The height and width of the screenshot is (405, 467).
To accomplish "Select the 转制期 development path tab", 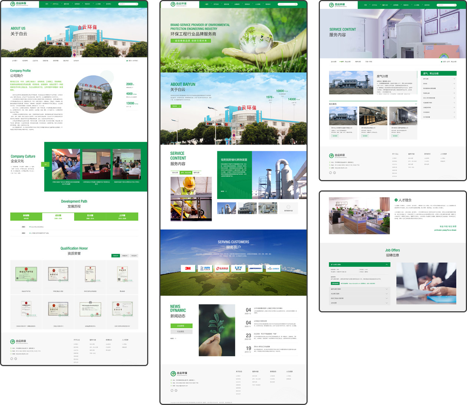I will [x=26, y=216].
